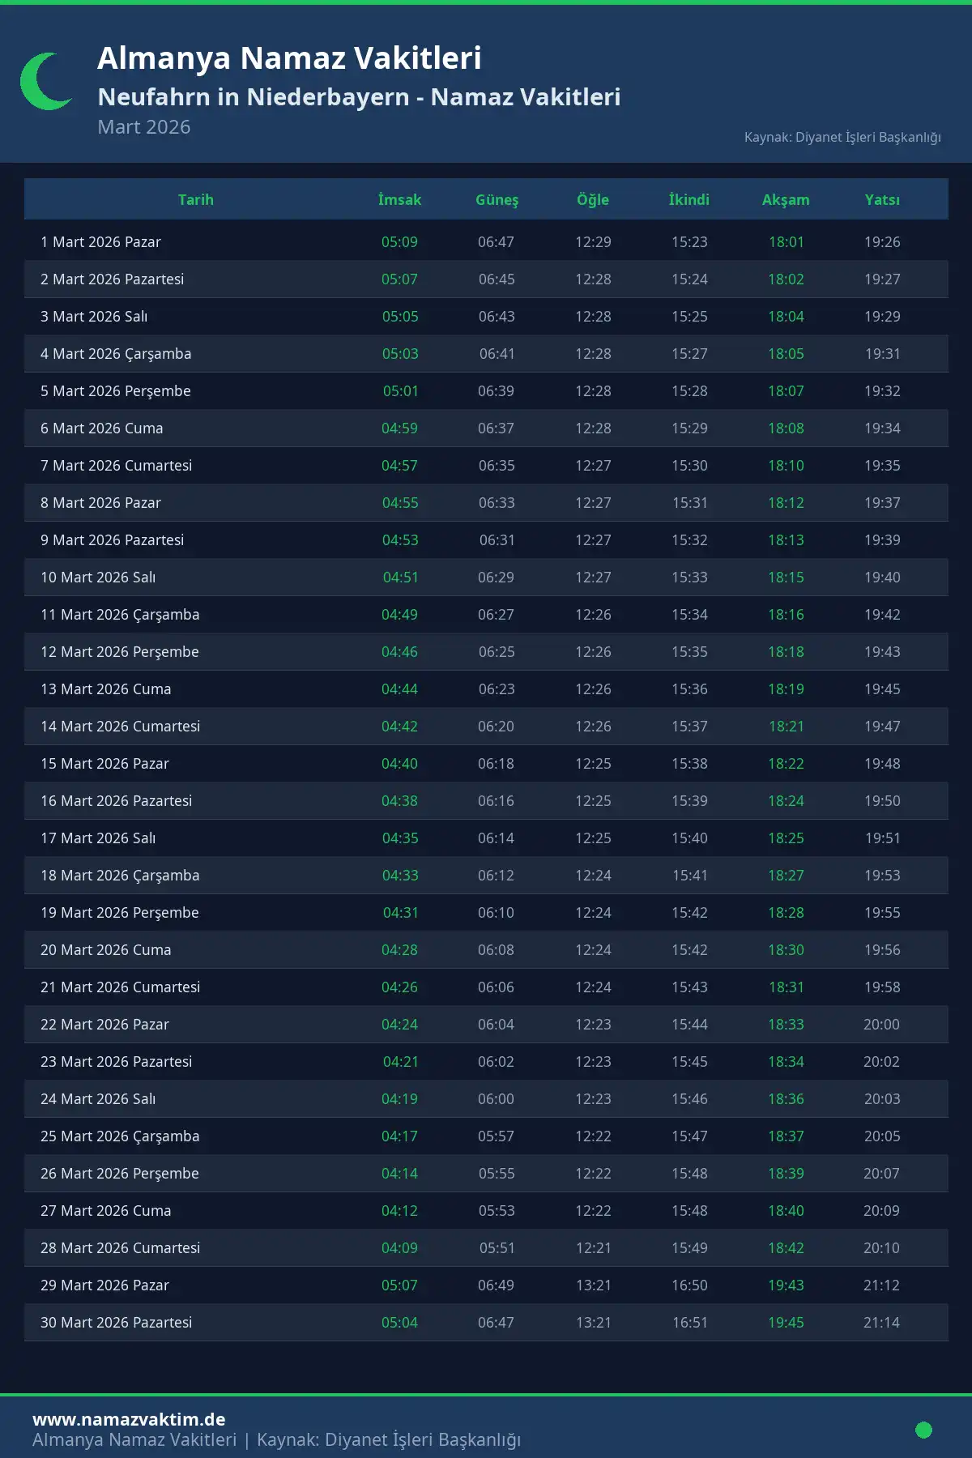The width and height of the screenshot is (972, 1458).
Task: Click the Tarih column header
Action: [x=196, y=199]
